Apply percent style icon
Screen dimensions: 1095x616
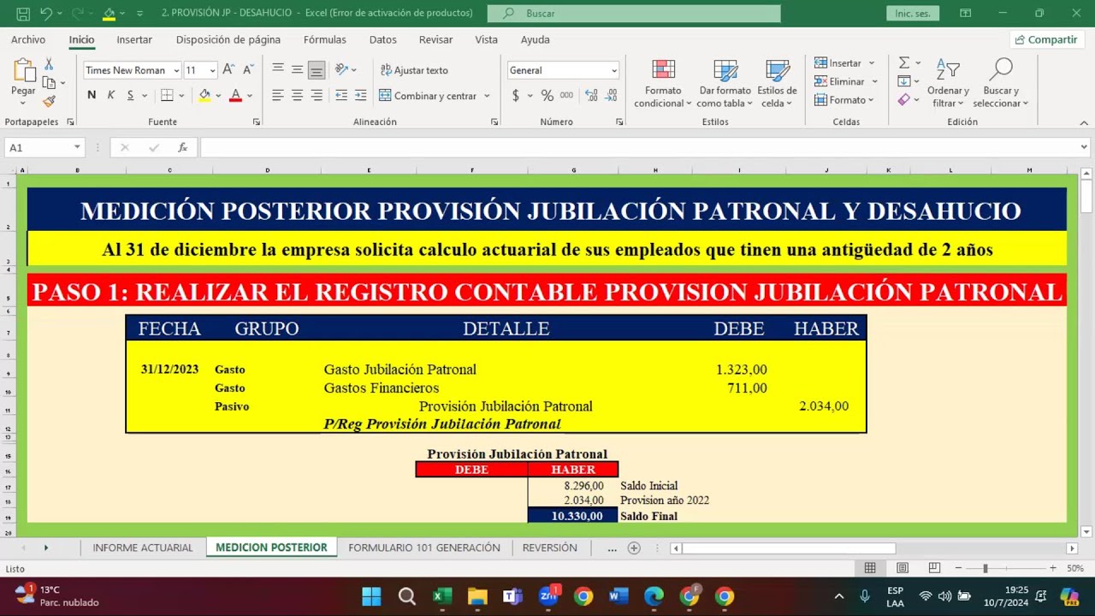click(547, 96)
